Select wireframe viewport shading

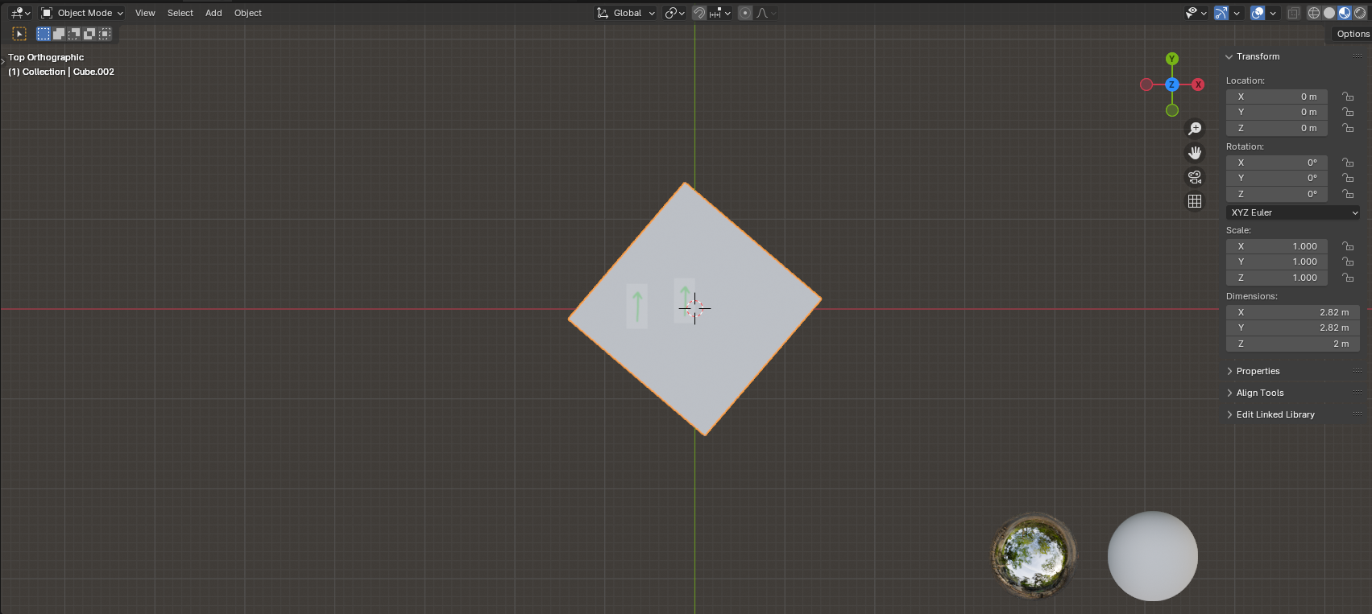(x=1314, y=13)
